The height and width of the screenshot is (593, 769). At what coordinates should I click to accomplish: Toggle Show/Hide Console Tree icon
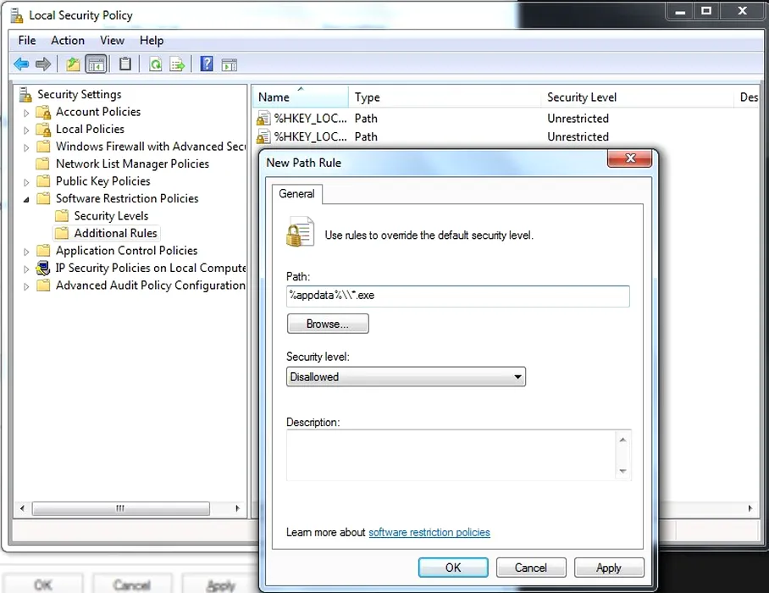pos(97,64)
